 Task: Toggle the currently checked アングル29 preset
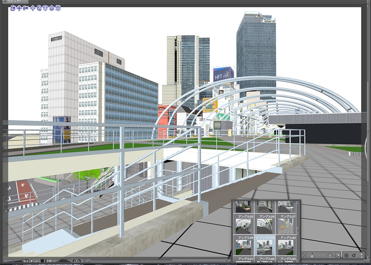(266, 237)
